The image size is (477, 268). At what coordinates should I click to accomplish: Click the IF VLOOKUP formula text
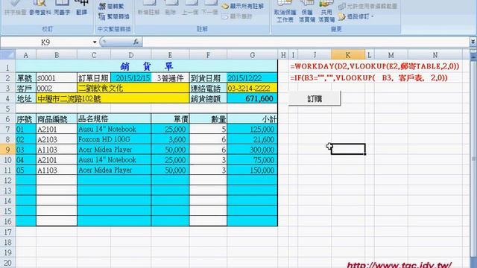click(369, 77)
